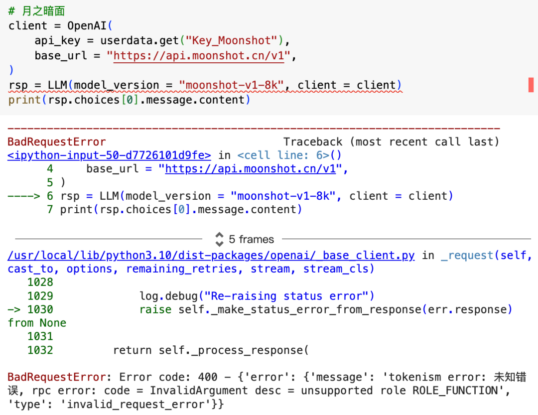Click 'Traceback (most recent call last)' text
This screenshot has height=415, width=538.
391,142
